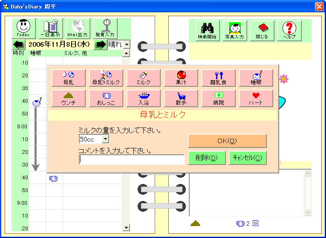The height and width of the screenshot is (238, 326).
Task: Go to previous day with left arrow
Action: pyautogui.click(x=19, y=45)
